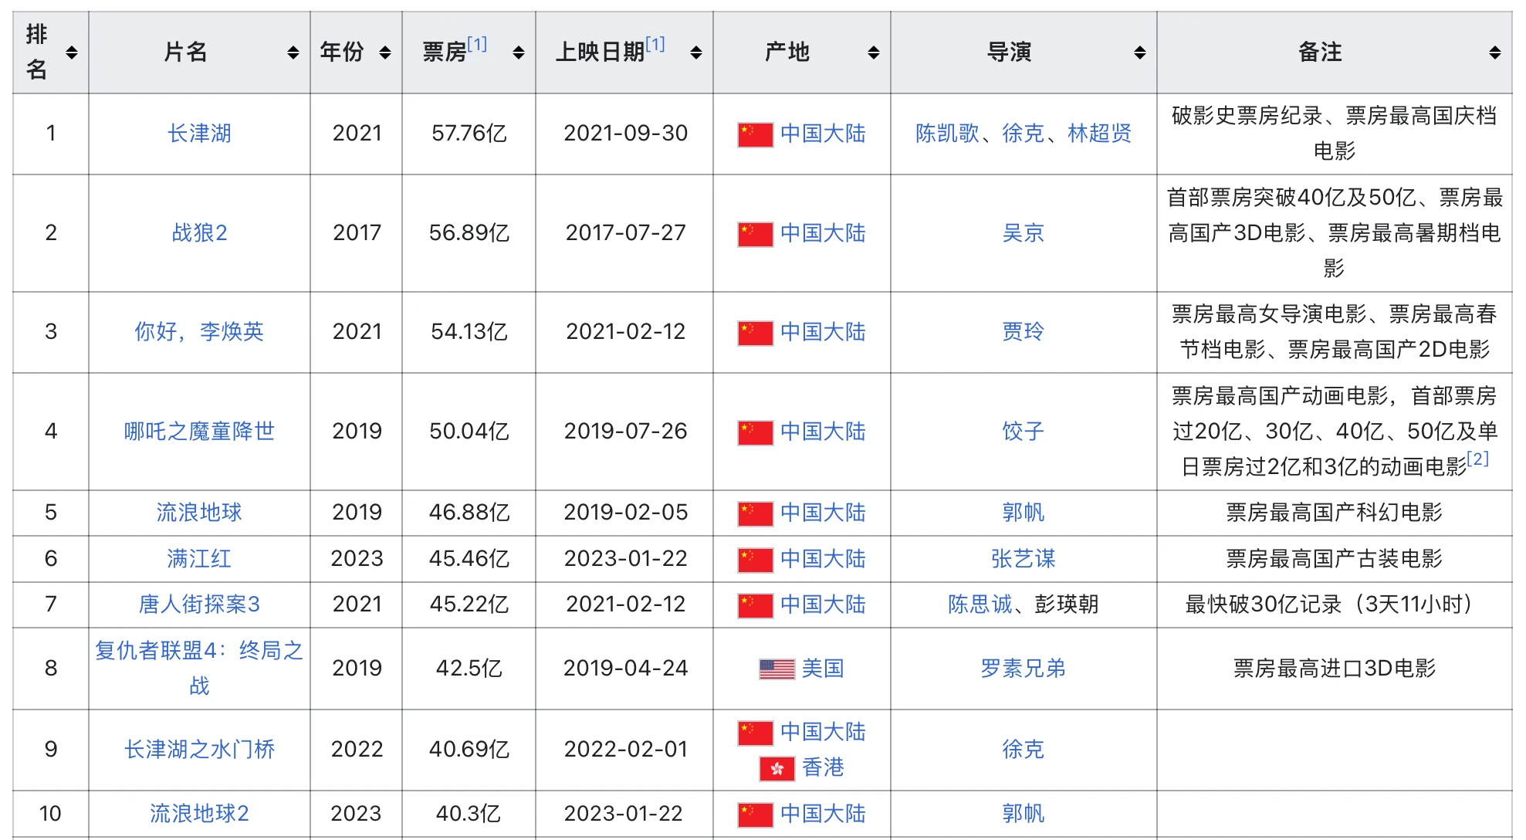Select remark 票房最高国产古装电影
The image size is (1526, 840).
click(x=1335, y=558)
